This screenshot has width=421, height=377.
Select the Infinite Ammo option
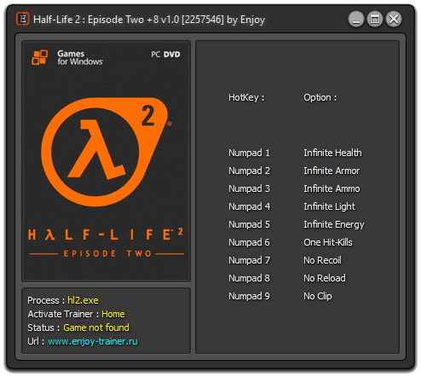point(332,188)
